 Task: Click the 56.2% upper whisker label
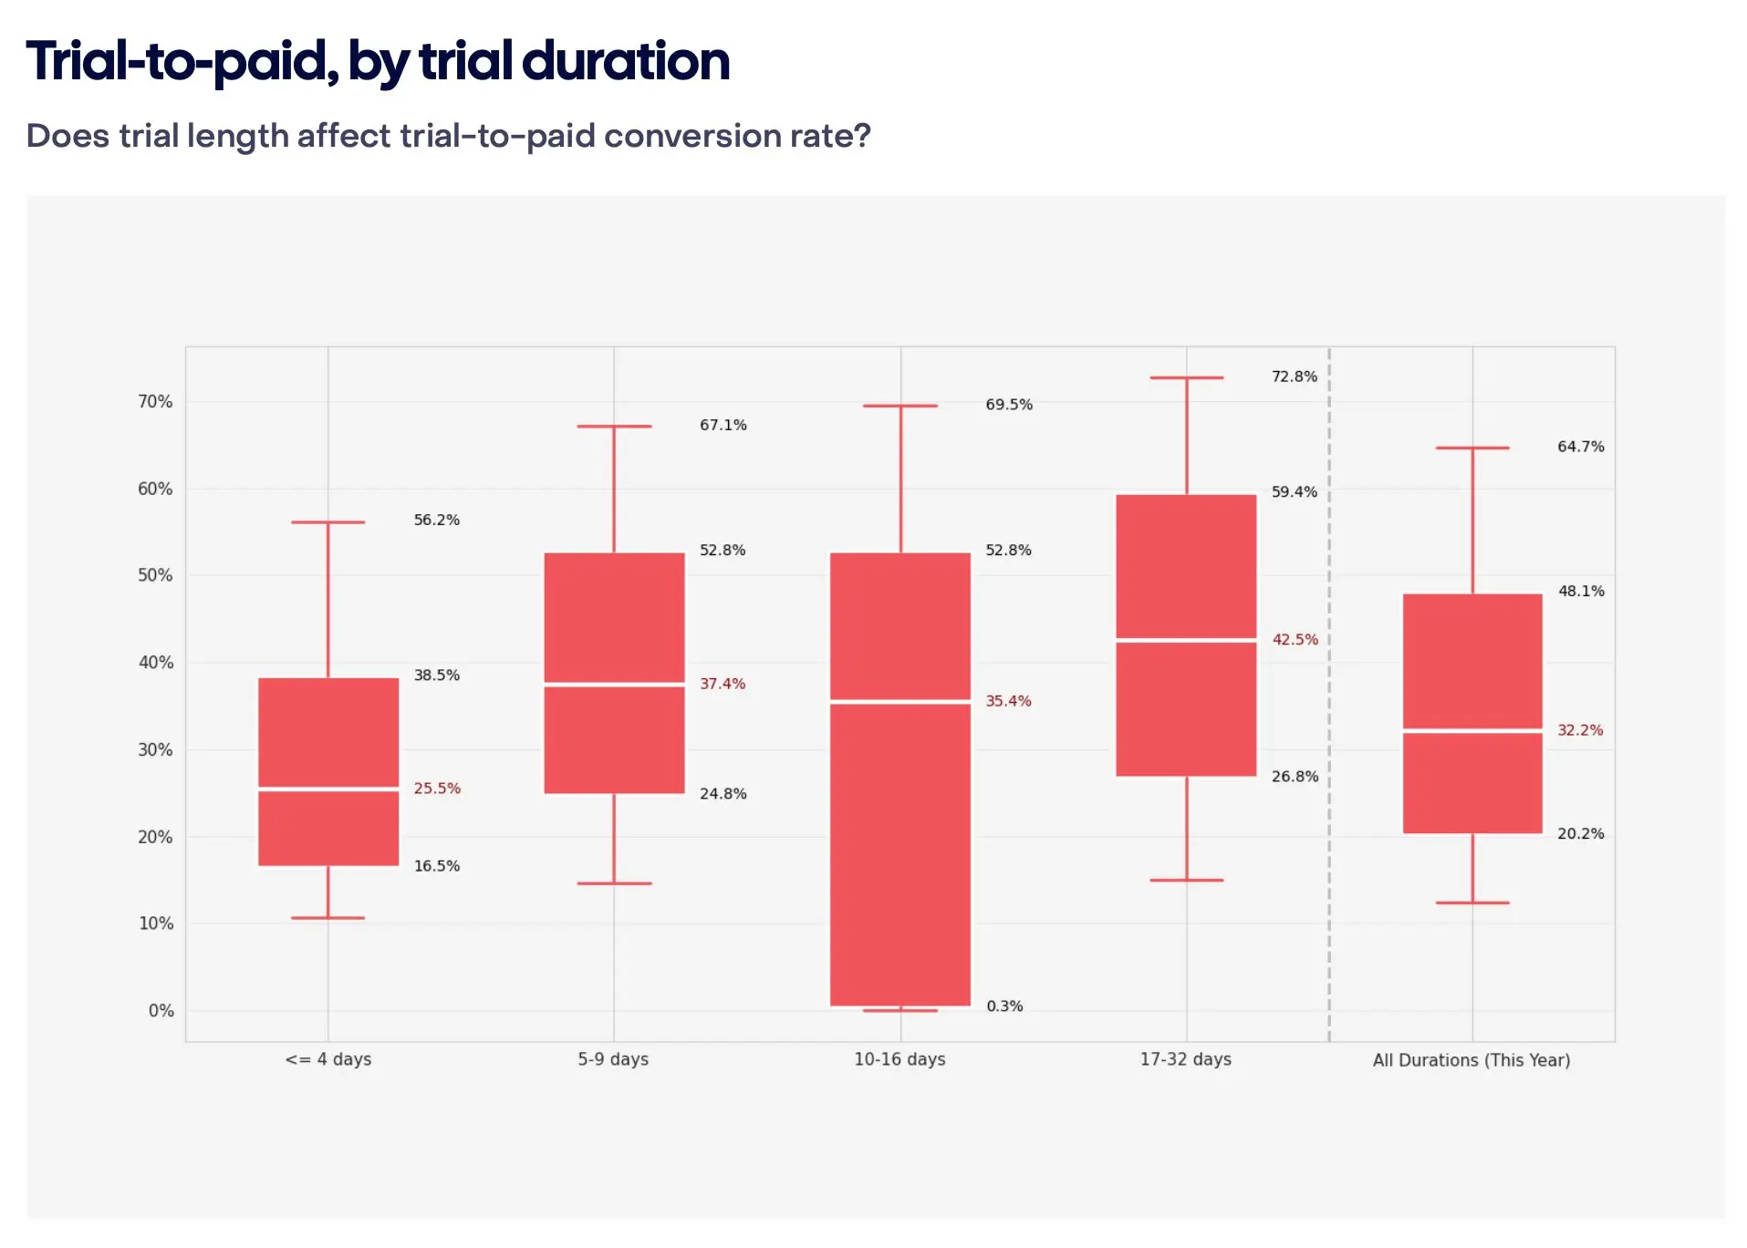point(436,521)
